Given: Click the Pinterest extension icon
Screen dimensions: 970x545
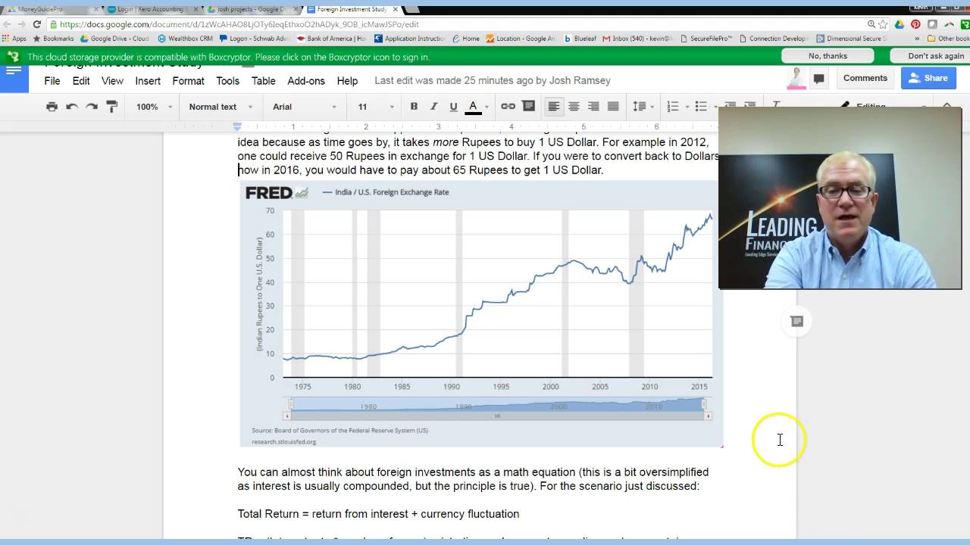Looking at the screenshot, I should pyautogui.click(x=915, y=24).
